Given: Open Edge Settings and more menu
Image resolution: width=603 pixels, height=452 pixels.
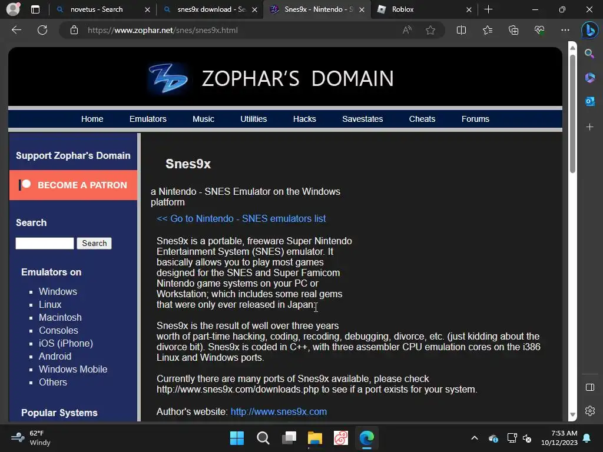Looking at the screenshot, I should pos(565,30).
